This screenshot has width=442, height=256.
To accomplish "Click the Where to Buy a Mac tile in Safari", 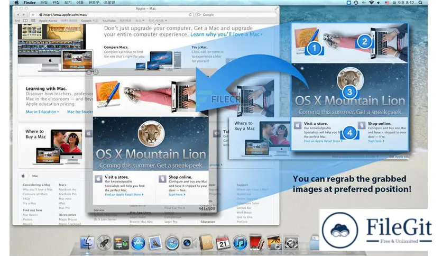I will 51,145.
